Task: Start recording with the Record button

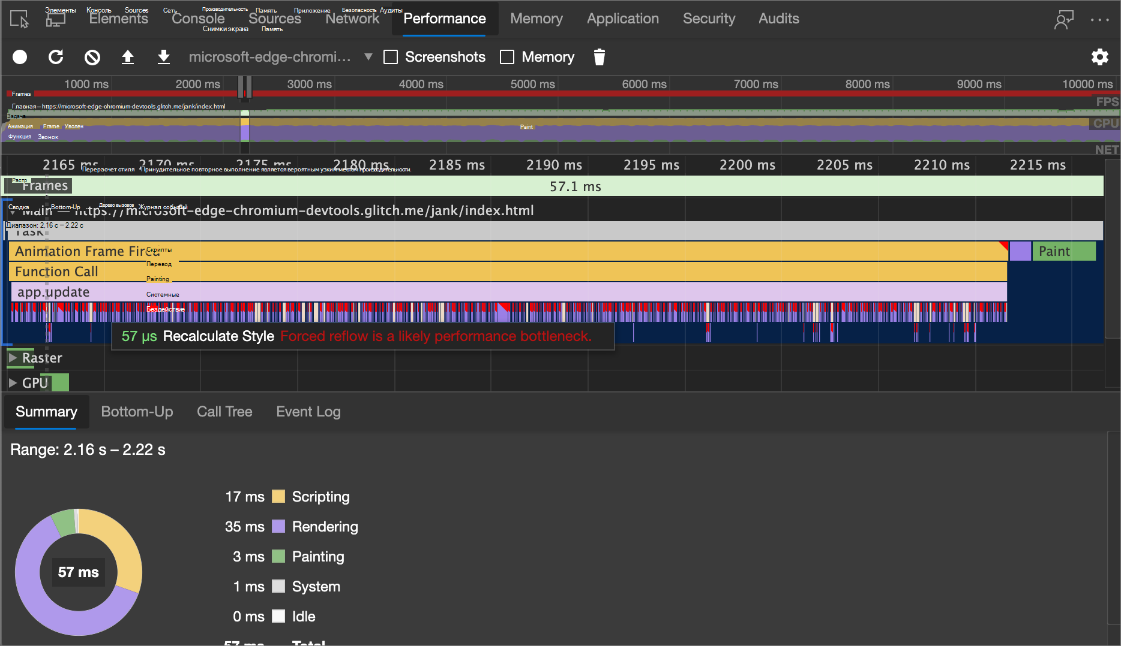Action: [20, 57]
